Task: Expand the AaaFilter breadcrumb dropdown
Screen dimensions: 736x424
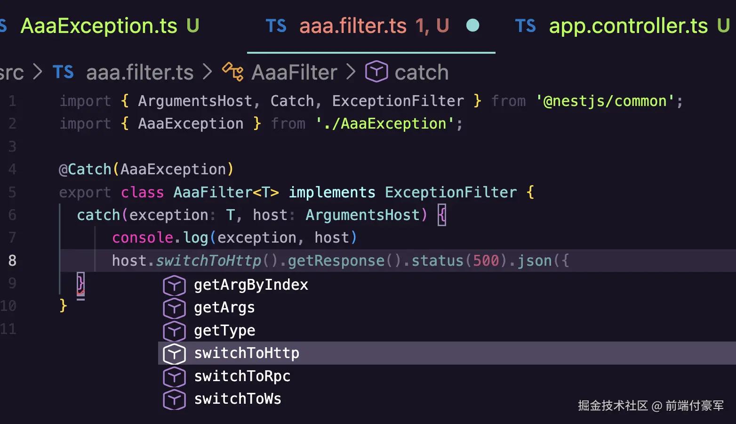Action: tap(294, 73)
